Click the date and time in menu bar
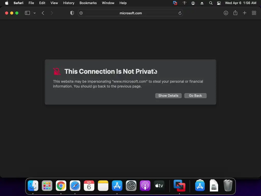The image size is (261, 196). point(241,3)
